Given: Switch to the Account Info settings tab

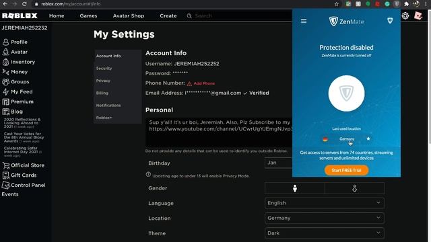Looking at the screenshot, I should point(118,56).
